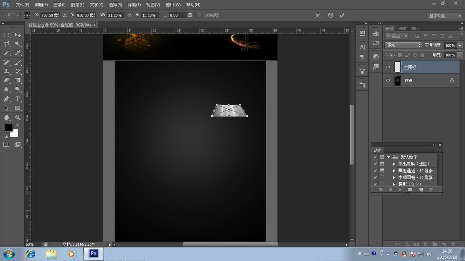Delete layer with Layers panel trash icon
The image size is (465, 261).
click(453, 244)
